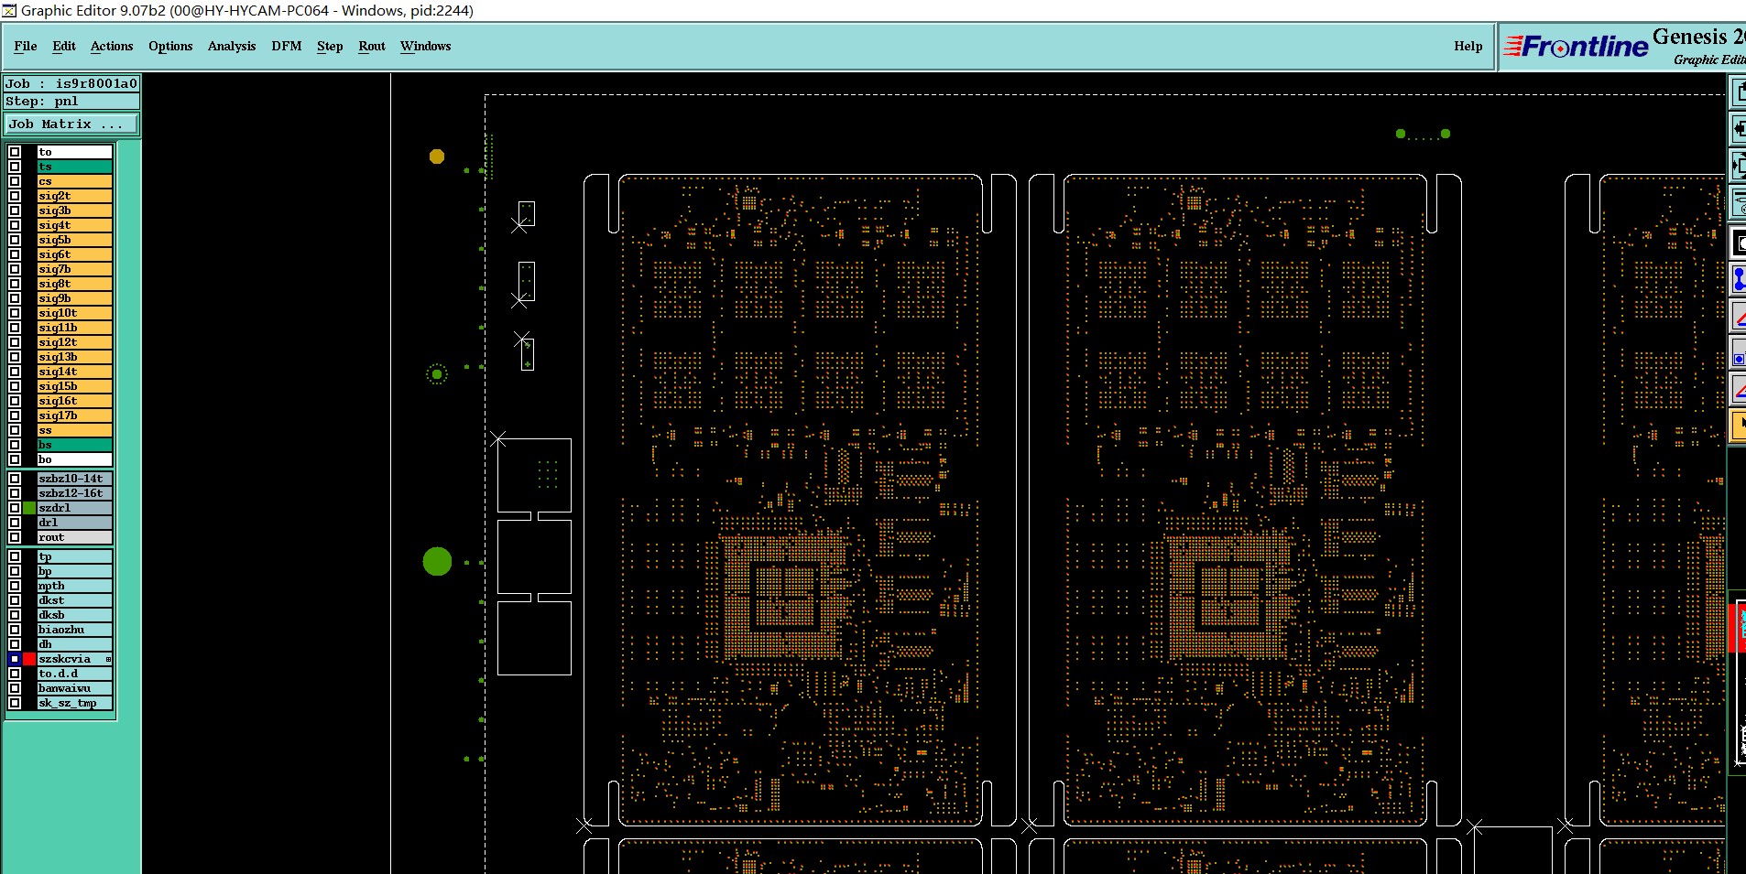Select the tp layer name
This screenshot has width=1746, height=874.
coord(74,556)
